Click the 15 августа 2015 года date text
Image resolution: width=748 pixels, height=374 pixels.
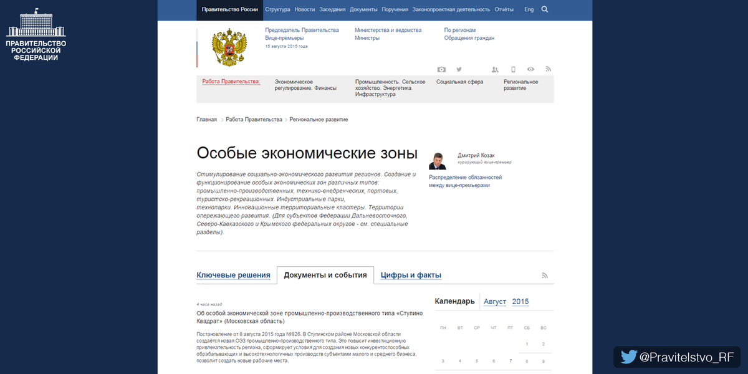tap(286, 46)
